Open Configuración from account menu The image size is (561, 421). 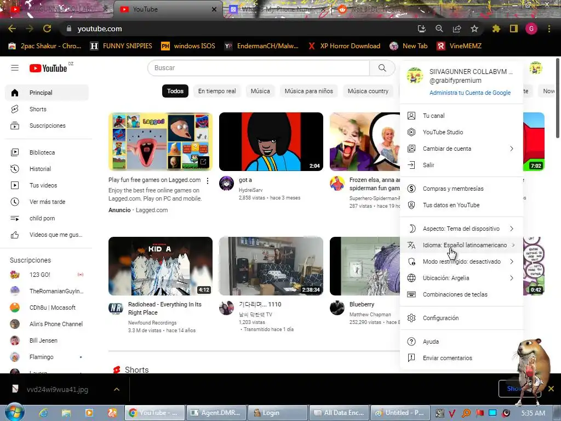(x=461, y=318)
